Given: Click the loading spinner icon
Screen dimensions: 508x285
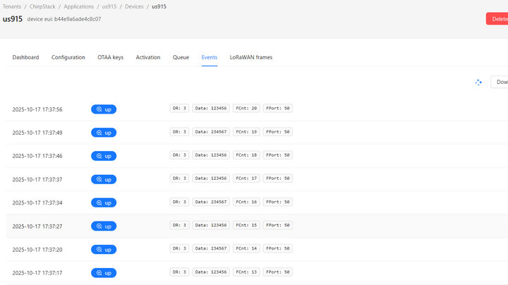Looking at the screenshot, I should tap(478, 83).
